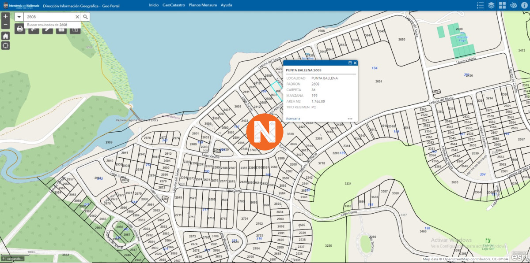Open the Planos Mensura menu item
The image size is (530, 263).
pos(203,5)
